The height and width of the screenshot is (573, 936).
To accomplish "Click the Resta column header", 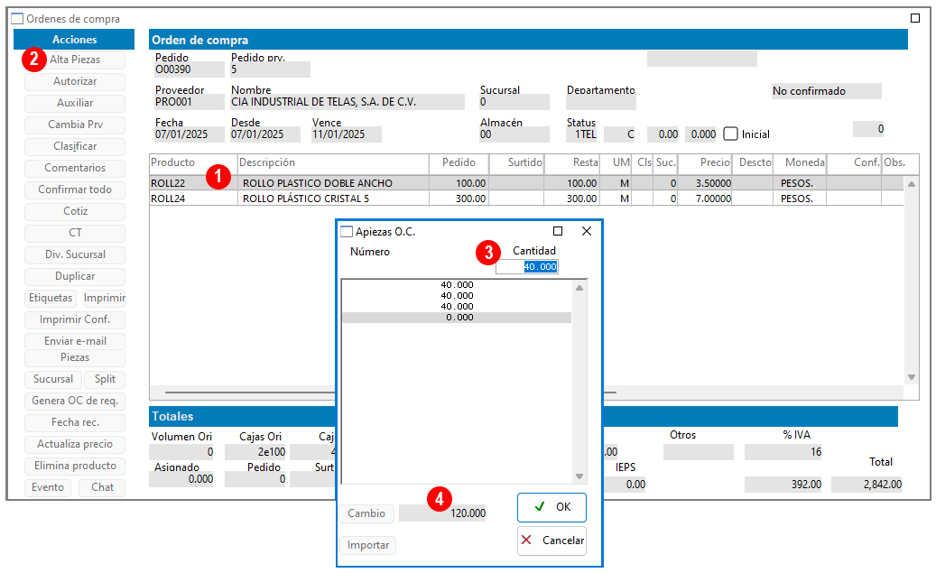I will [572, 162].
